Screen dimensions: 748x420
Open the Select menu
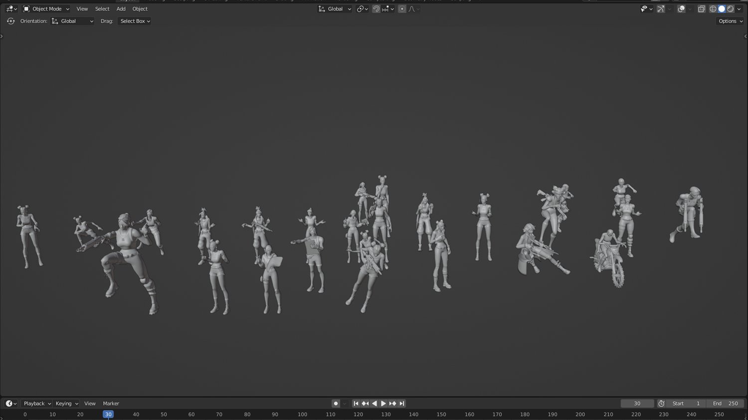[102, 9]
